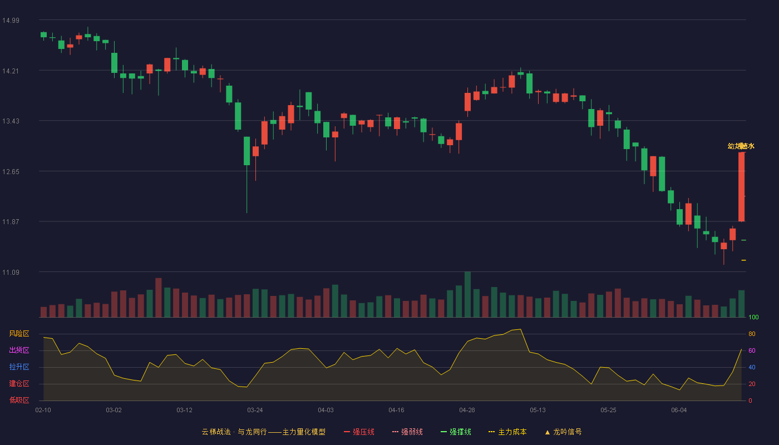Toggle the 主力成本 legend series

click(x=507, y=432)
